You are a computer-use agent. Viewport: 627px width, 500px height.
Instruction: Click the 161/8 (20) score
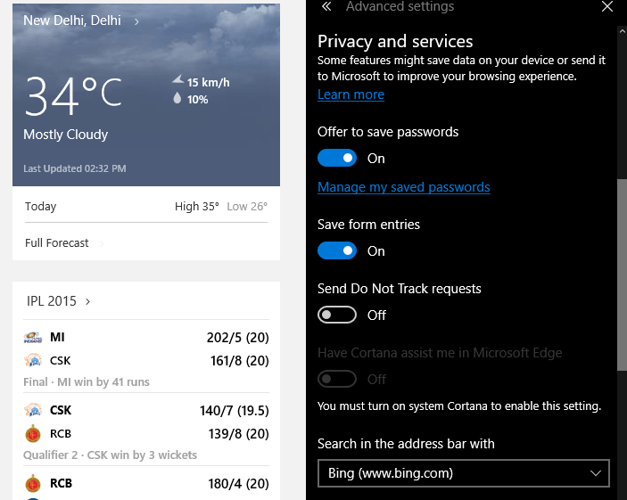240,361
